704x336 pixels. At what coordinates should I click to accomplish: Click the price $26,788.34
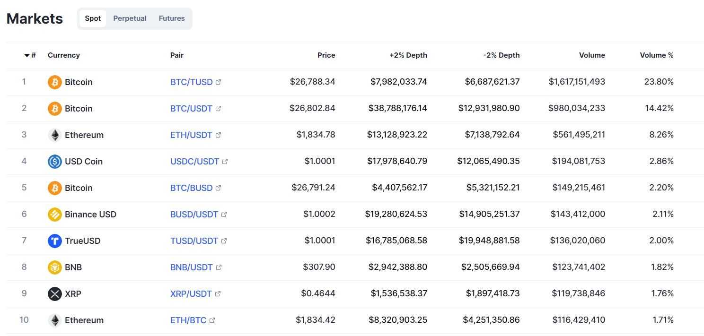point(313,82)
